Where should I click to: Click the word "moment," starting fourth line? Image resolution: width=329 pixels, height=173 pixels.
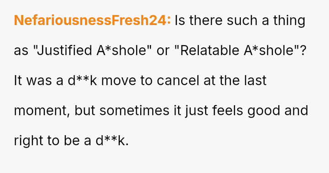[x=42, y=111]
